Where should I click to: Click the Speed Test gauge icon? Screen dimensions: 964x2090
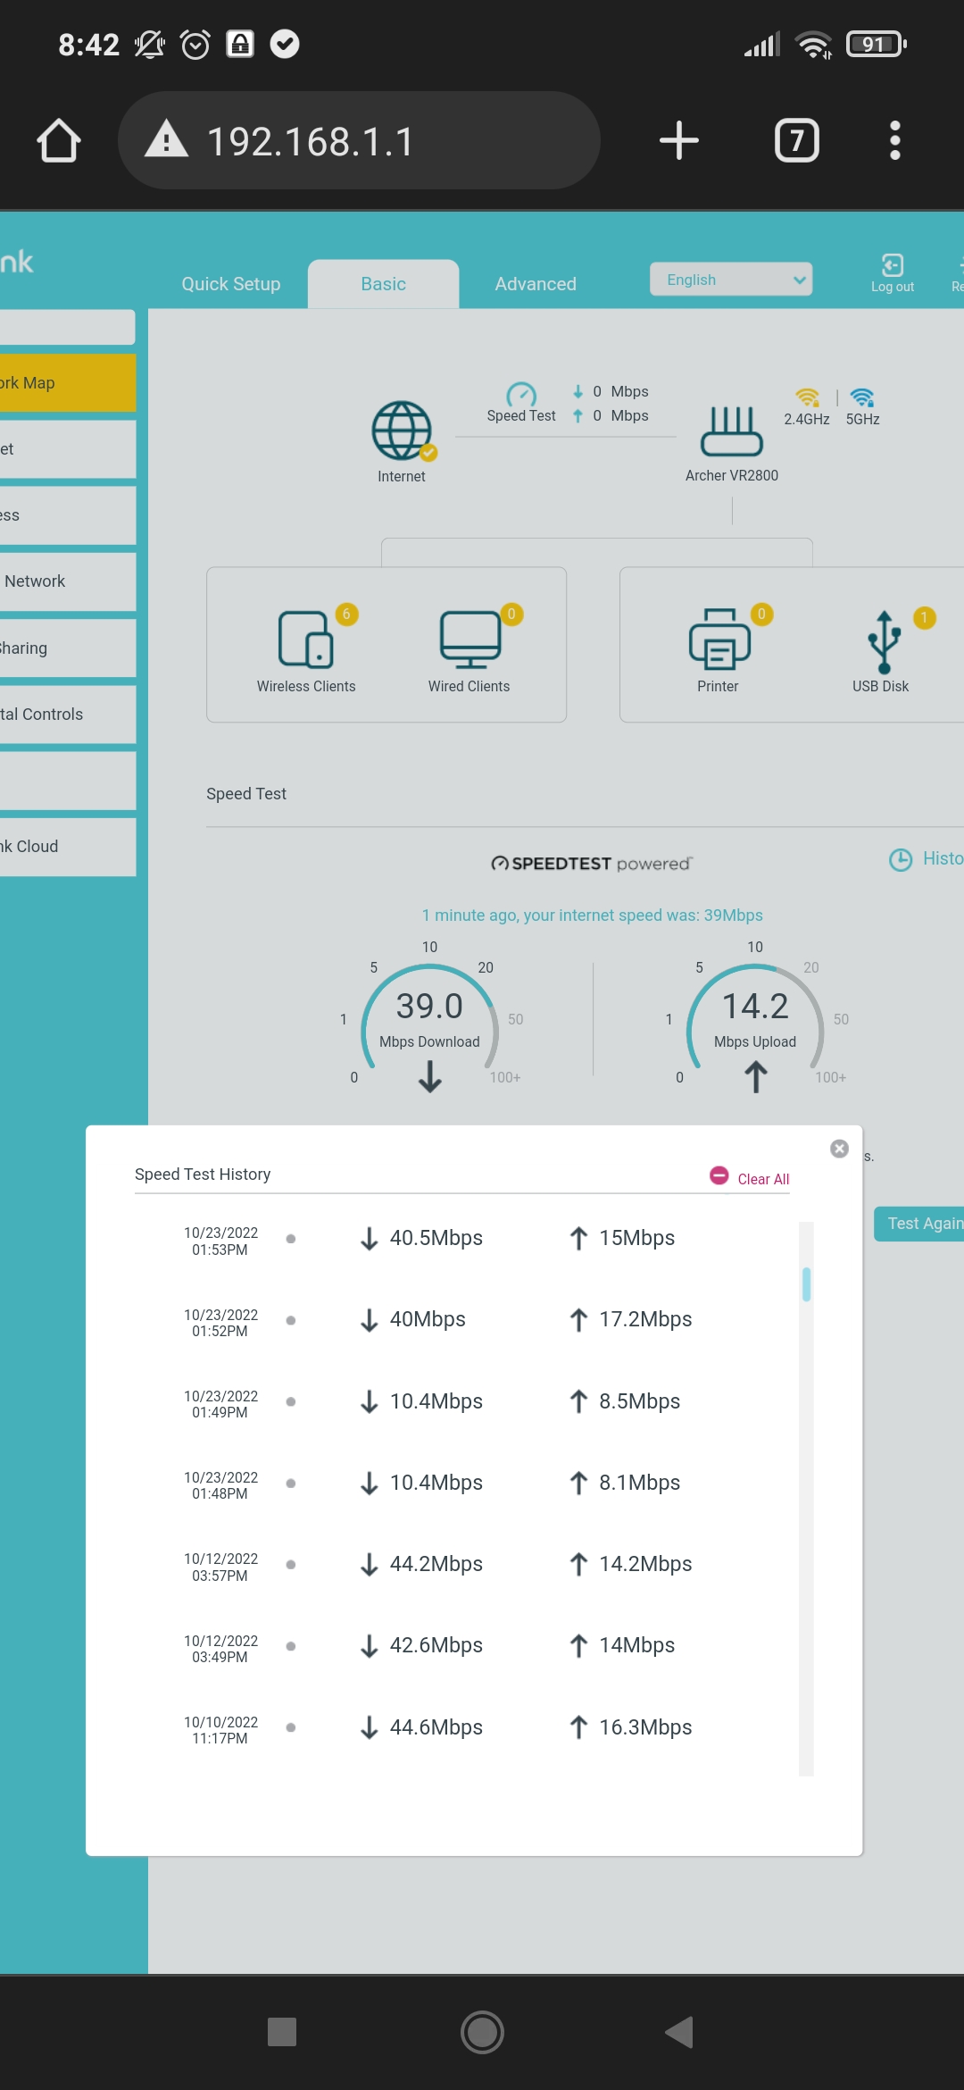point(521,394)
